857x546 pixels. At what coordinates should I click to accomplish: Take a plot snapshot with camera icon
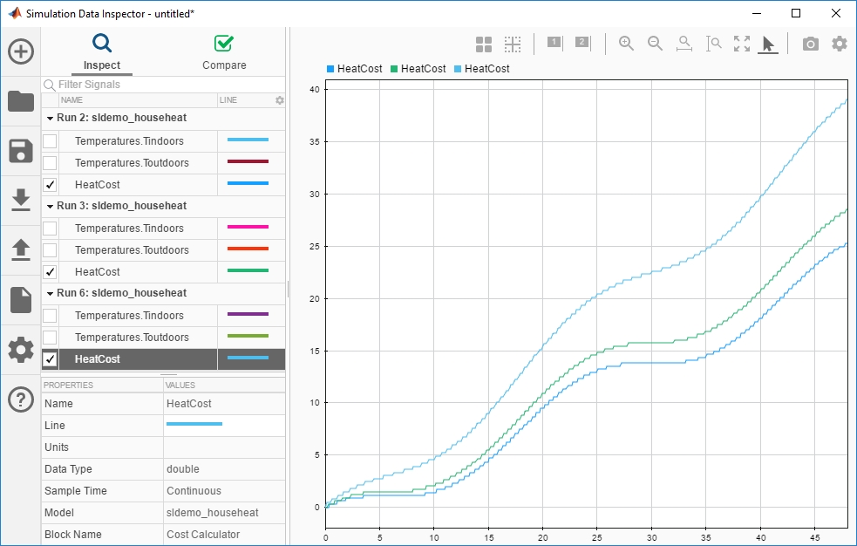pyautogui.click(x=811, y=44)
